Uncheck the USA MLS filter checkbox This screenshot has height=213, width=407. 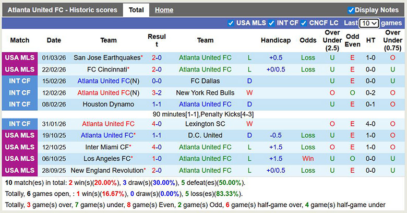(x=231, y=23)
